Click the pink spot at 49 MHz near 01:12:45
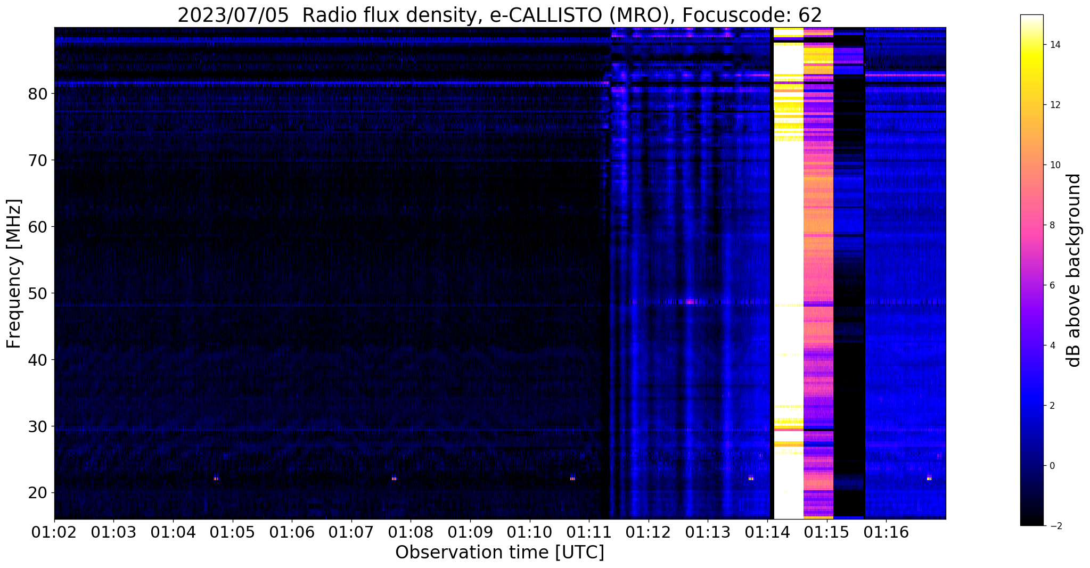The image size is (1090, 568). click(x=691, y=302)
